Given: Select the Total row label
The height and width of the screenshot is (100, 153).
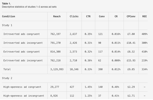Looking at the screenshot, I should (7, 69).
